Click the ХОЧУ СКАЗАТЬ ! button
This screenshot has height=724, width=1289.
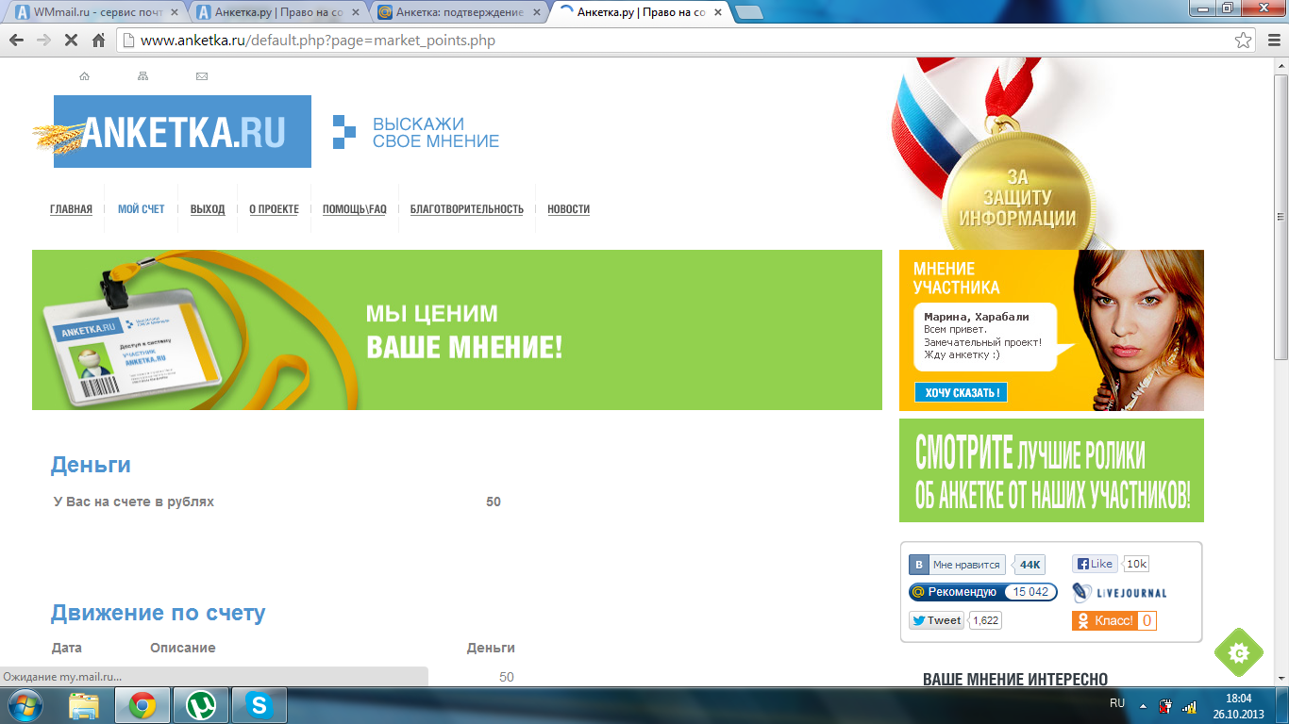(961, 392)
